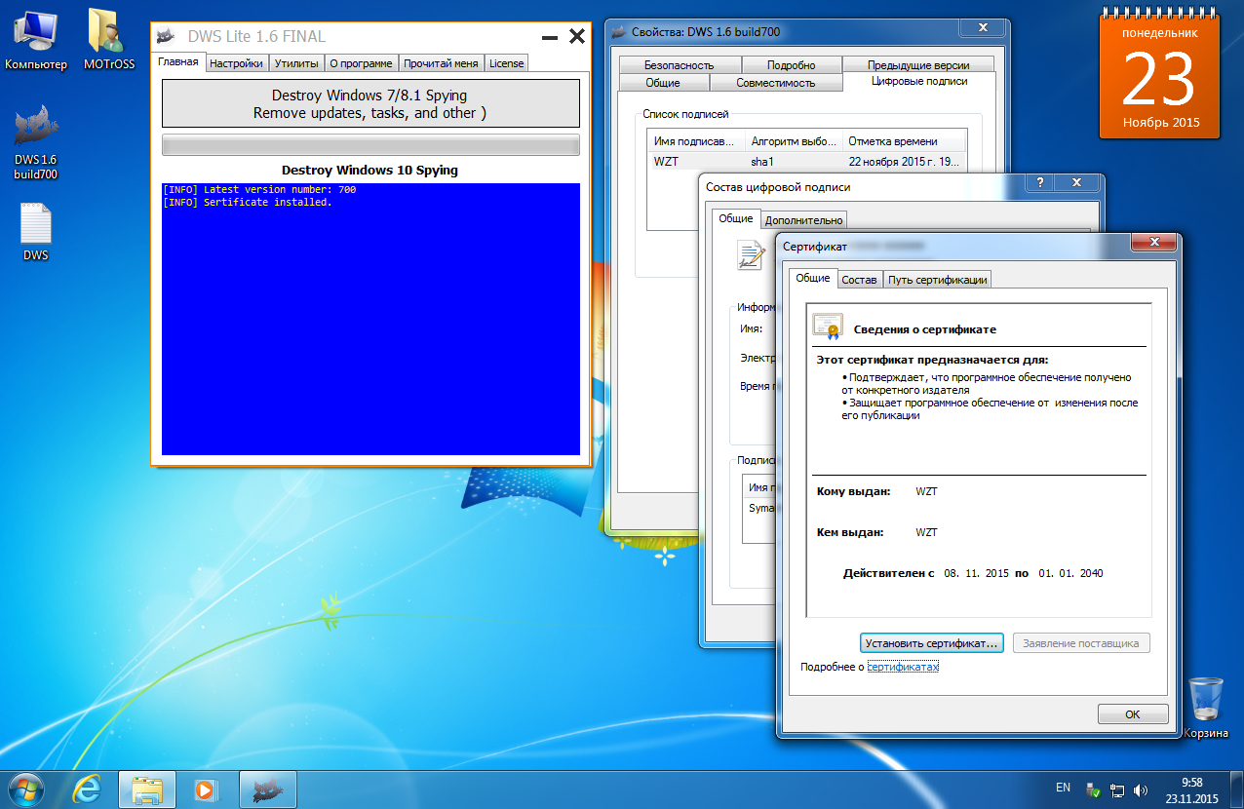
Task: Minimize the DWS Lite 1.6 FINAL window
Action: (550, 37)
